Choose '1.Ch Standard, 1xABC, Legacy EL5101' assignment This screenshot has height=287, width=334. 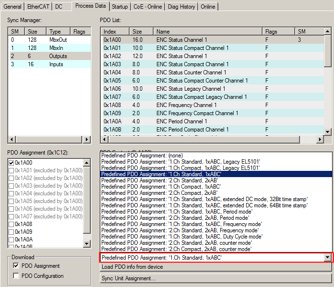click(216, 162)
